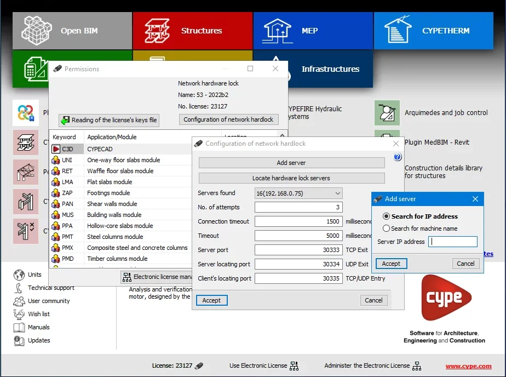The height and width of the screenshot is (377, 506).
Task: Click the Server port field
Action: tap(298, 250)
